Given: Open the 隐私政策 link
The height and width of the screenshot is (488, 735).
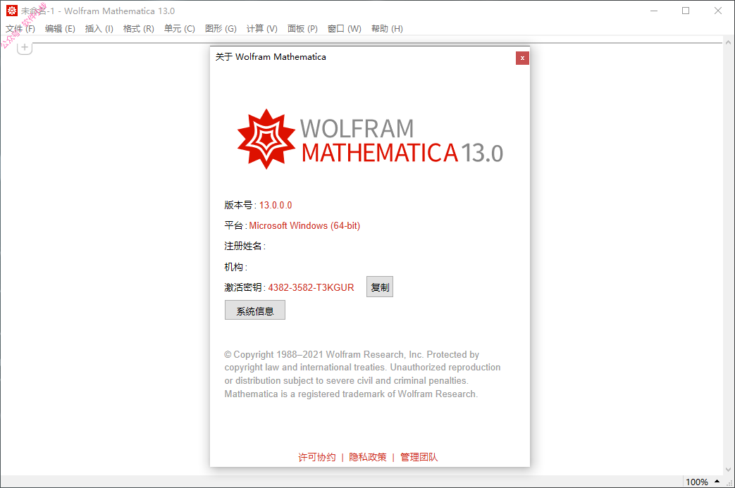Looking at the screenshot, I should click(368, 457).
